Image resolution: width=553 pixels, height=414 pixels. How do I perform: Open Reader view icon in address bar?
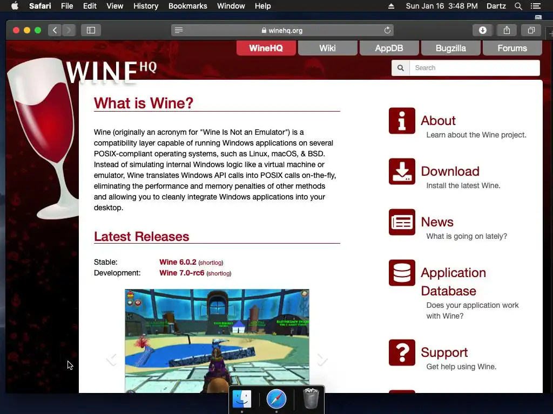pos(179,30)
